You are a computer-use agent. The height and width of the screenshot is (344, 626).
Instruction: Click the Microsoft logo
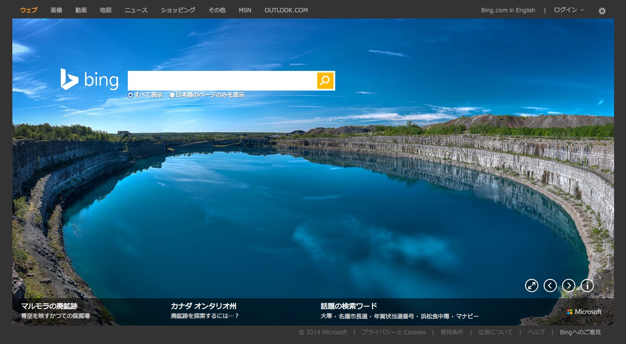[584, 311]
